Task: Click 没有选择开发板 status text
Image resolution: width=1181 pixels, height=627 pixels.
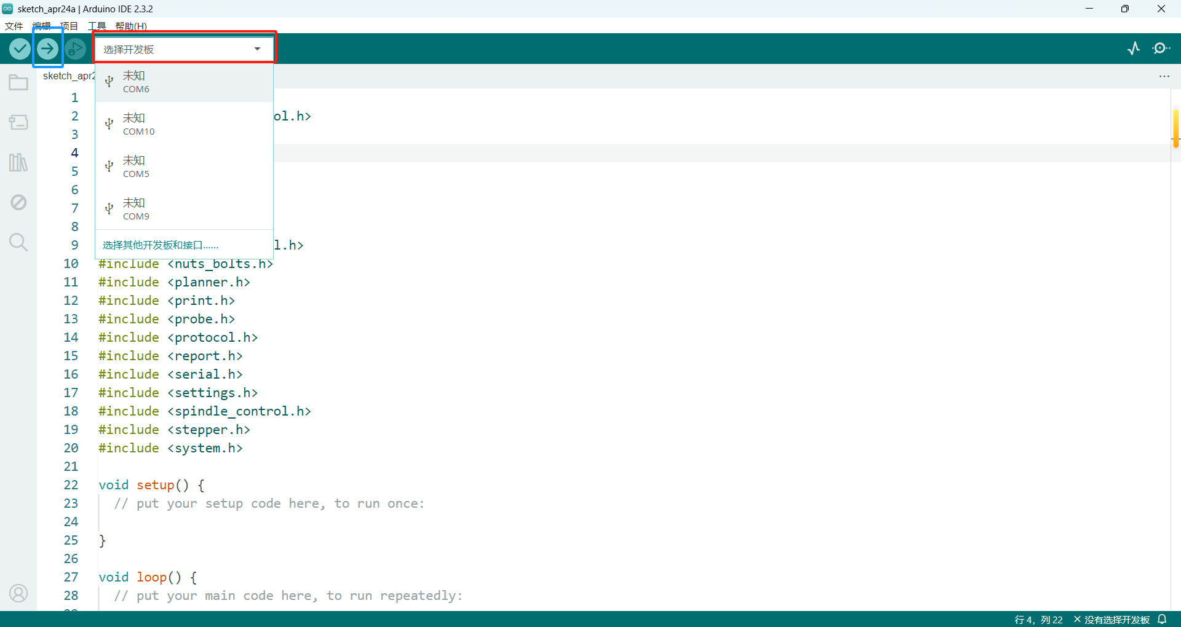Action: (x=1116, y=620)
